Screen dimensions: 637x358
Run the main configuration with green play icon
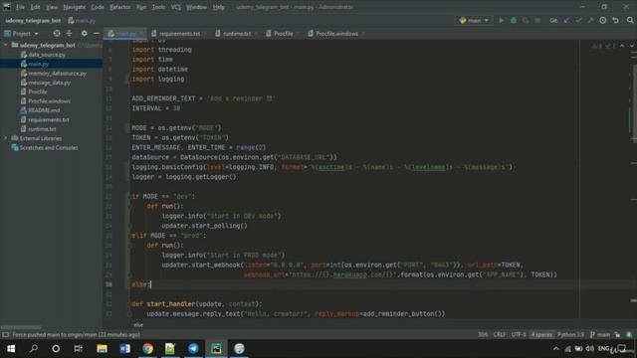click(502, 20)
